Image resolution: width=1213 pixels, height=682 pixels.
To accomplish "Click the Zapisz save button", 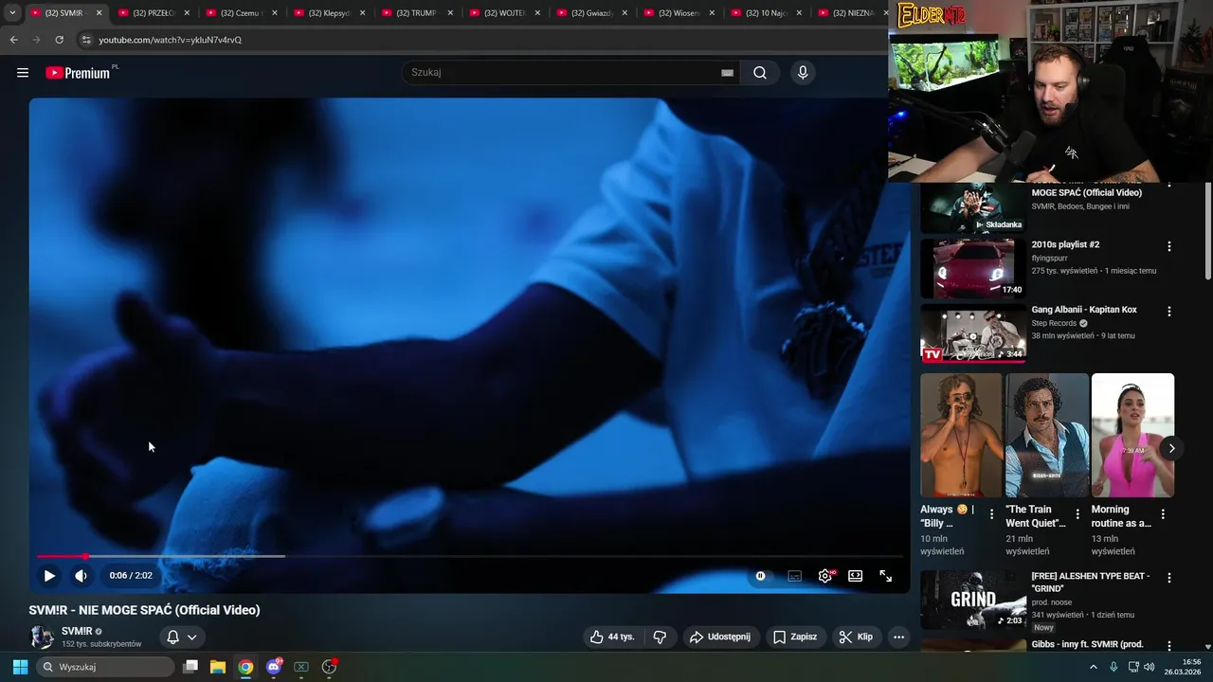I will [x=795, y=637].
